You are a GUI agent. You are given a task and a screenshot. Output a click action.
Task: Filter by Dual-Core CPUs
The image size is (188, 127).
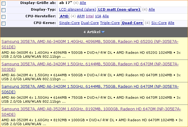90,23
